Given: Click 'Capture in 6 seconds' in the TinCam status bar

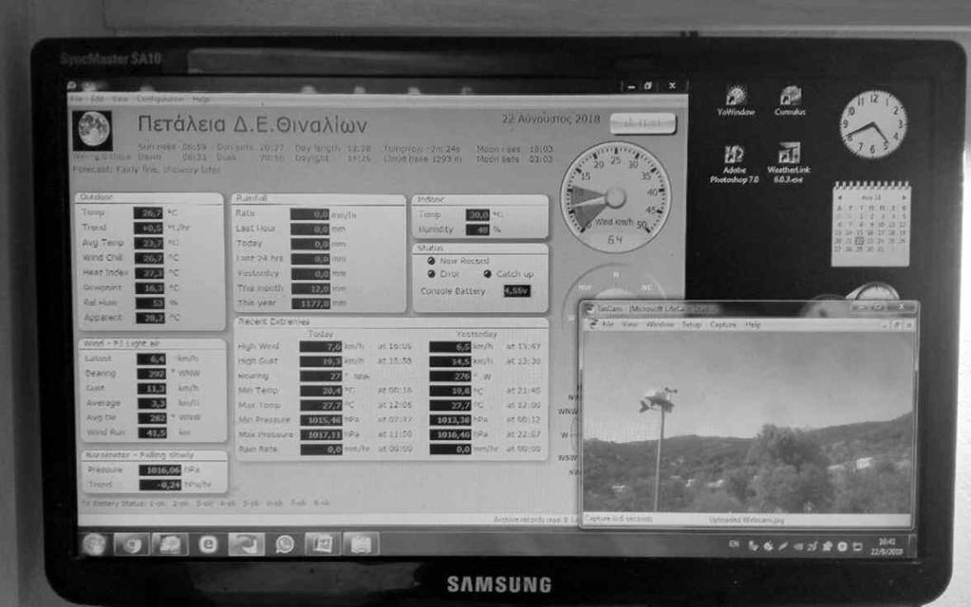Looking at the screenshot, I should (x=618, y=519).
